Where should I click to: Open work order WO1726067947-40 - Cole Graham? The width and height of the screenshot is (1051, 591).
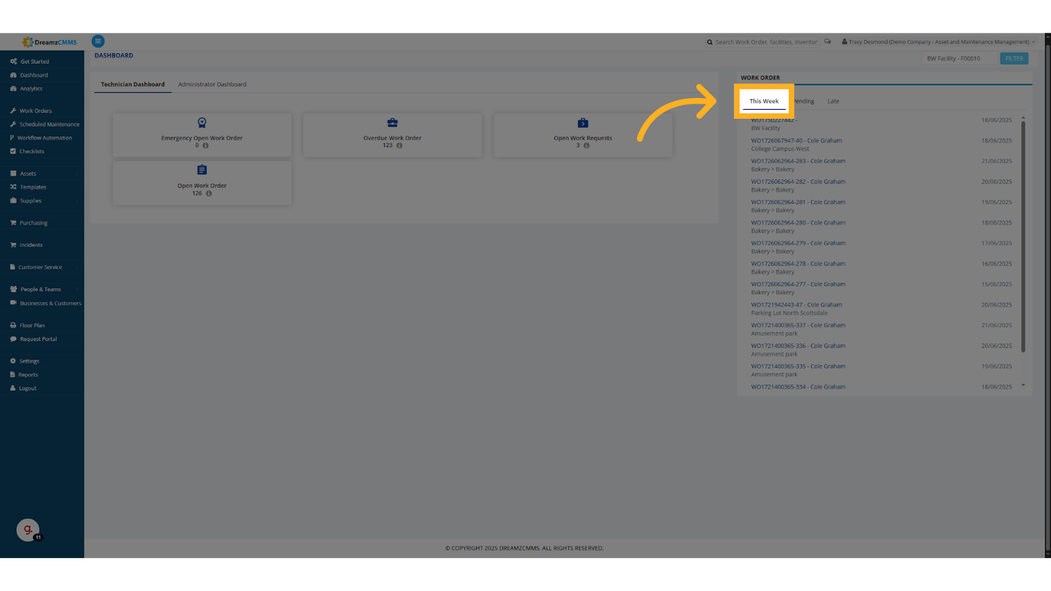[x=796, y=141]
